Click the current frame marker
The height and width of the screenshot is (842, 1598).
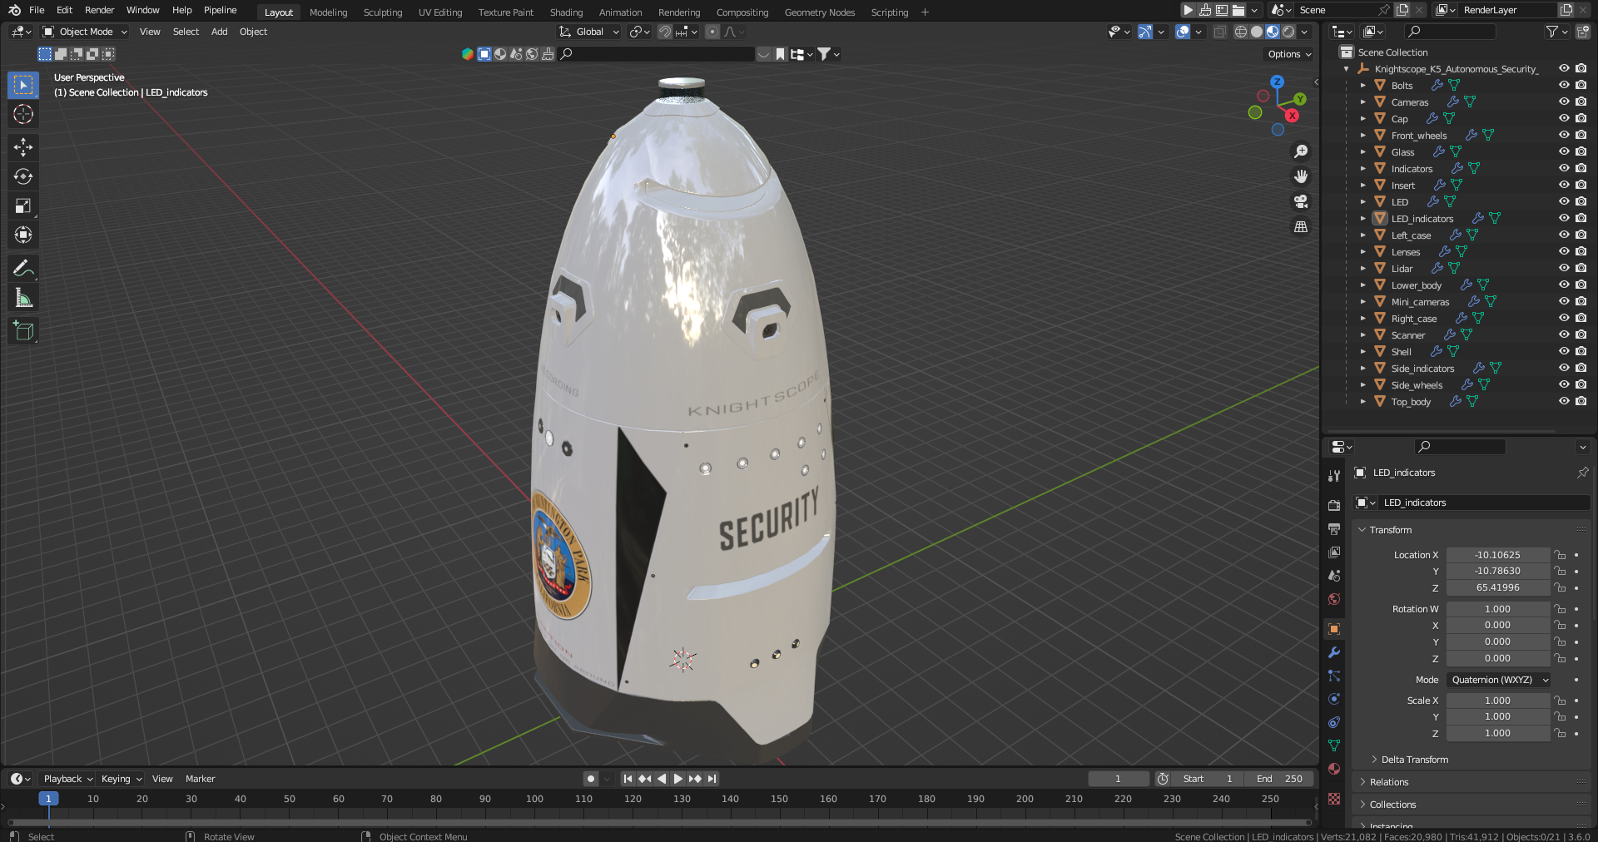coord(48,799)
